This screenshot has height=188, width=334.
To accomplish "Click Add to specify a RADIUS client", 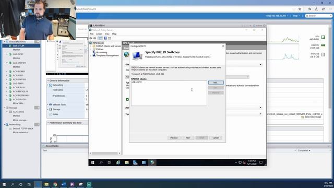I will point(216,83).
